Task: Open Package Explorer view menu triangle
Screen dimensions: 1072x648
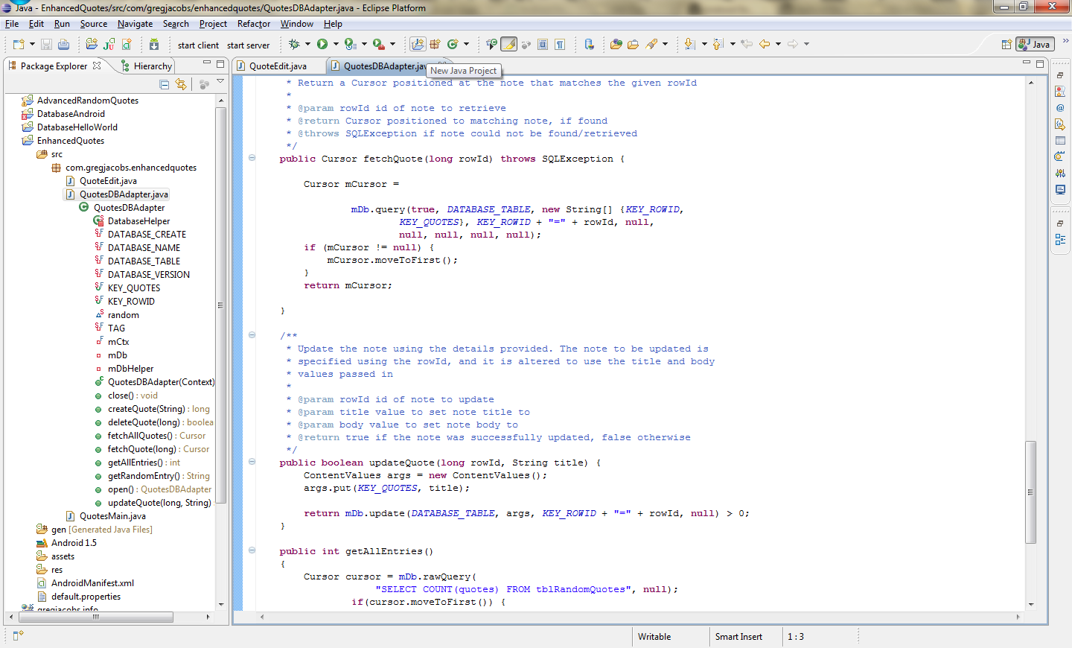Action: point(220,81)
